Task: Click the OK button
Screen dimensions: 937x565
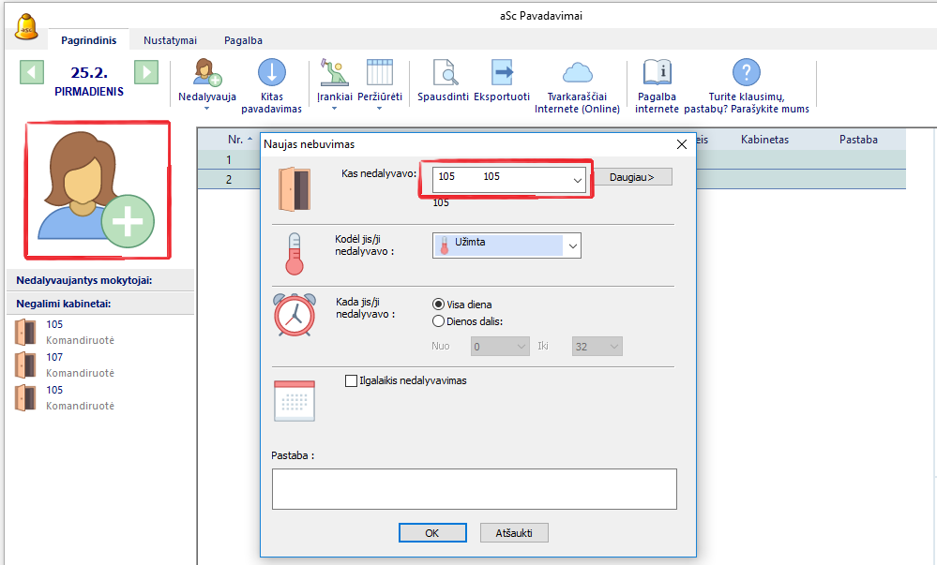Action: [431, 532]
